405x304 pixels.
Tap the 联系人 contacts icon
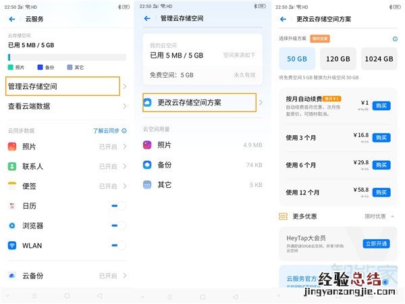[x=12, y=166]
